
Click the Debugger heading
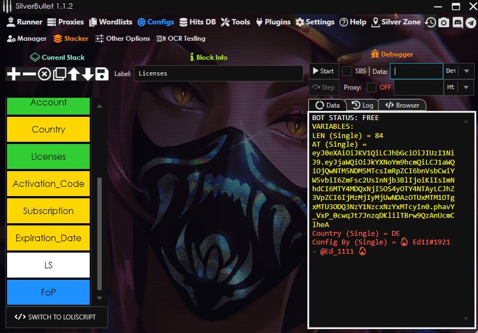[x=392, y=54]
